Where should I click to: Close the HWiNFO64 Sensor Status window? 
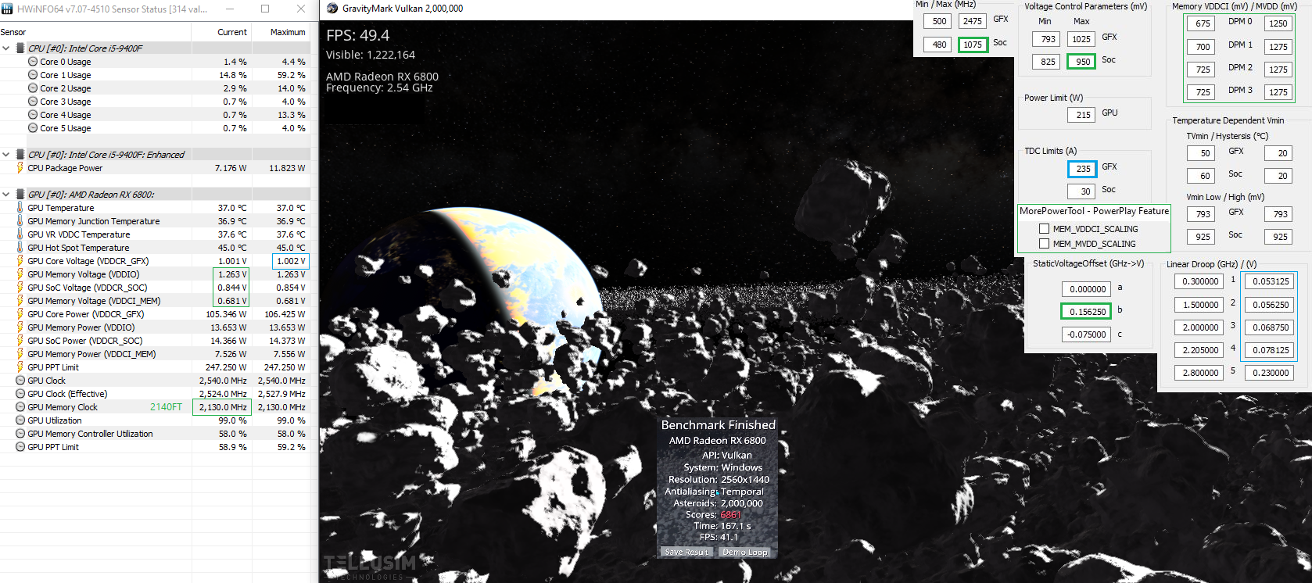301,9
